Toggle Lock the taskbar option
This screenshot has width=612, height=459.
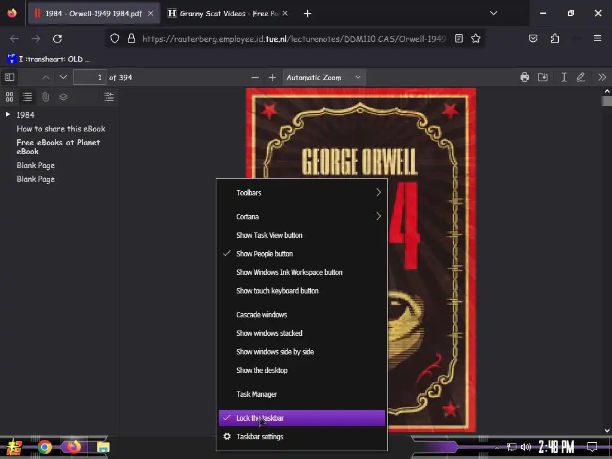pos(301,418)
